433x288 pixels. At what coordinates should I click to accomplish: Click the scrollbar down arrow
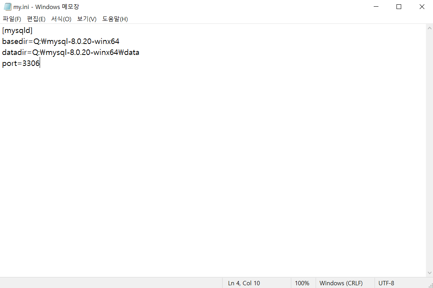429,273
